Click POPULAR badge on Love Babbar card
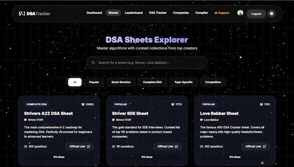294x167 pixels. [208, 104]
